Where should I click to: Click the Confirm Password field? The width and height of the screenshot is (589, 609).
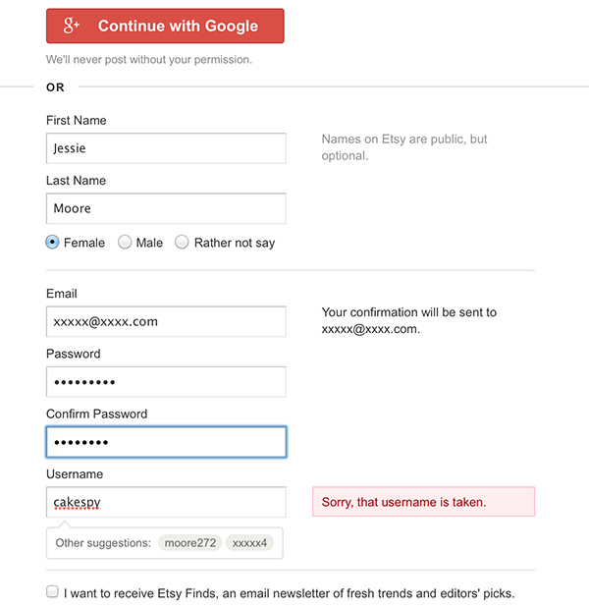[x=166, y=442]
